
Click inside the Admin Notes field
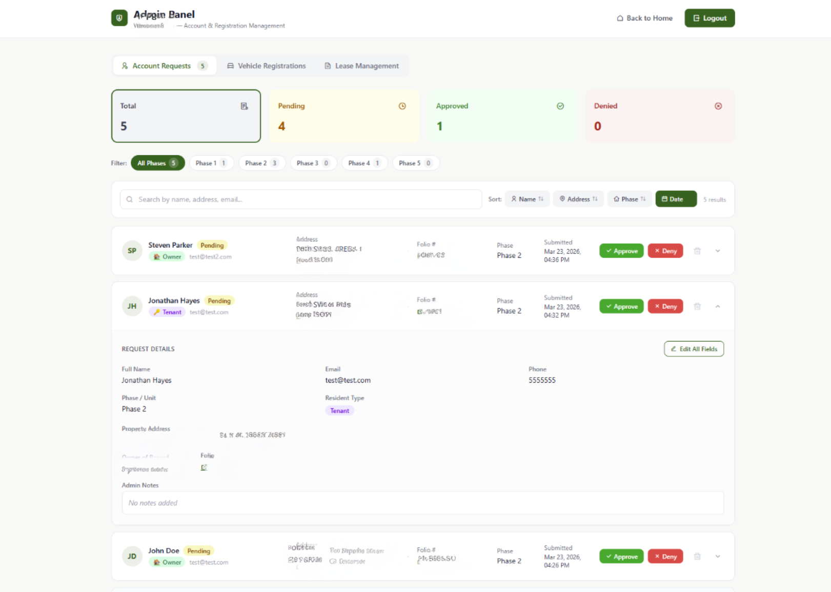pyautogui.click(x=422, y=503)
